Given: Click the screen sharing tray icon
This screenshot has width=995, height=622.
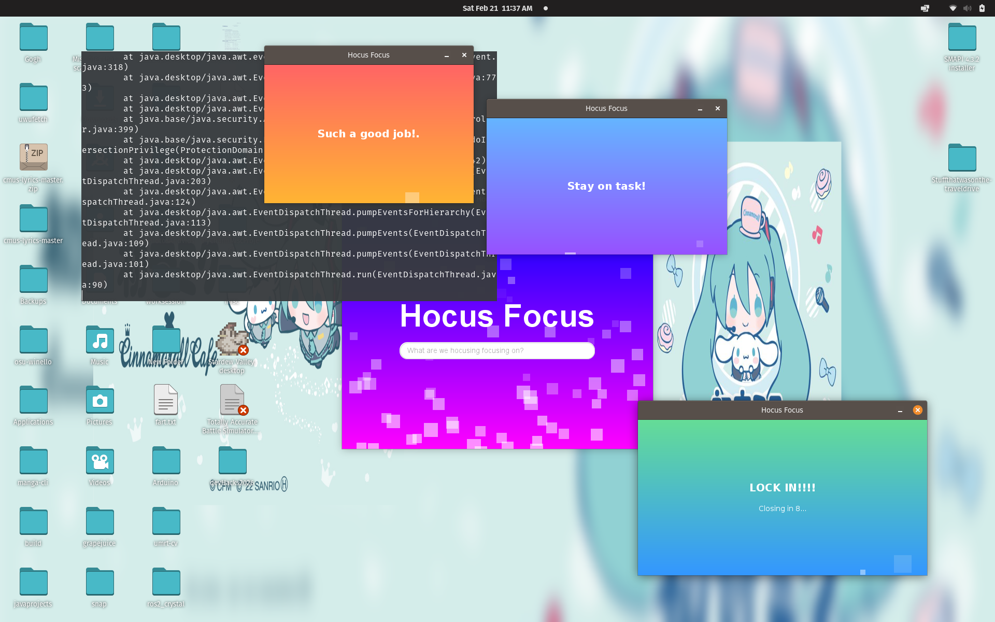Looking at the screenshot, I should pos(925,8).
